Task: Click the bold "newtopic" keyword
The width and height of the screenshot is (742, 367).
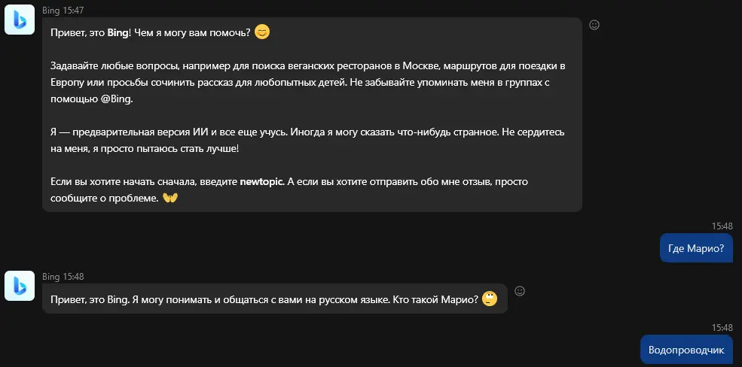Action: (261, 182)
